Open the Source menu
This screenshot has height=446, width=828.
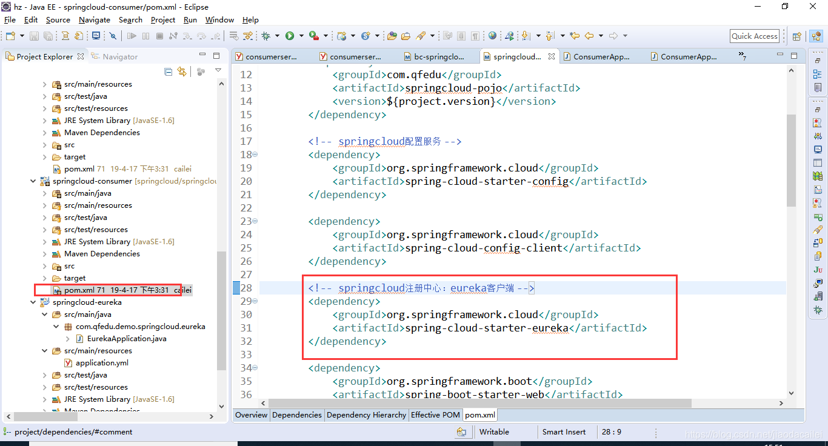[58, 19]
